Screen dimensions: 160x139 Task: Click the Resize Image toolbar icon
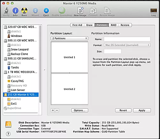click(107, 10)
